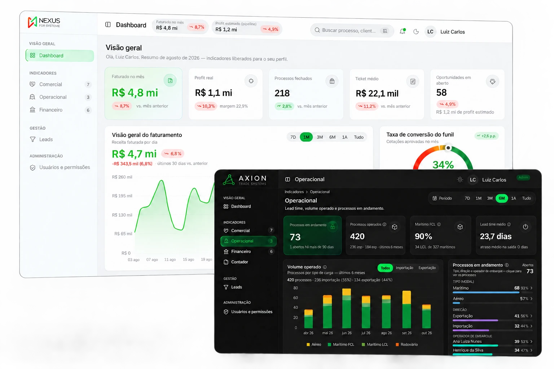Select the Importação filter in Volume operado
Viewport: 554px width, 369px height.
click(404, 268)
